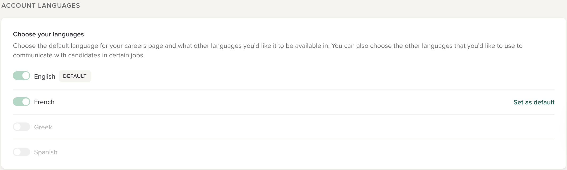Select the French language name text

44,102
